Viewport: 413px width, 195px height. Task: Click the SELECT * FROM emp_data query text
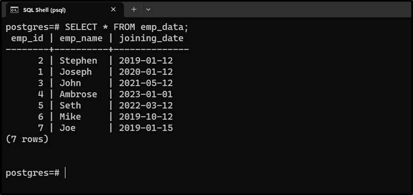[x=127, y=27]
